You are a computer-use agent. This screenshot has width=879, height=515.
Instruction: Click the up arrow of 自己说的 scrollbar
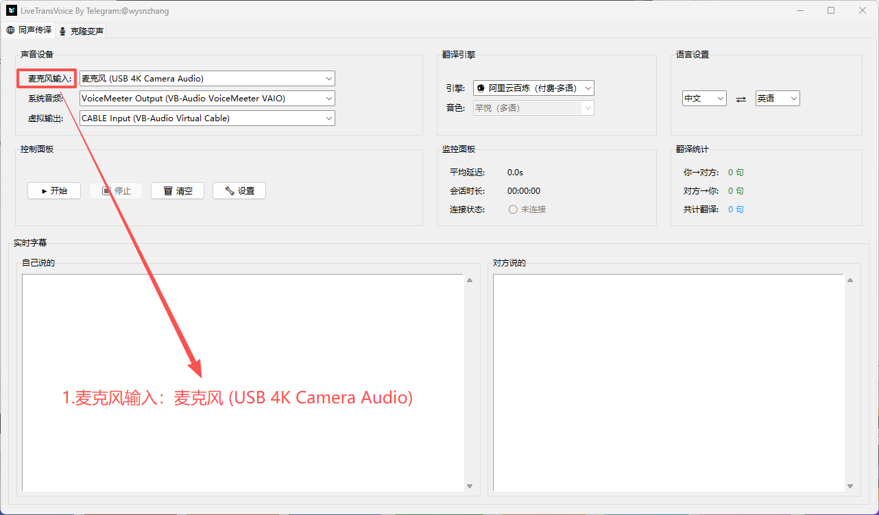(470, 280)
